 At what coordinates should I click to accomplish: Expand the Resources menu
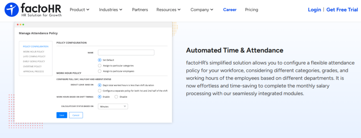click(169, 10)
